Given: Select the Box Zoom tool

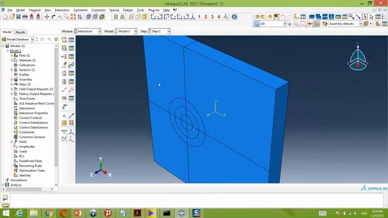Looking at the screenshot, I should 67,17.
